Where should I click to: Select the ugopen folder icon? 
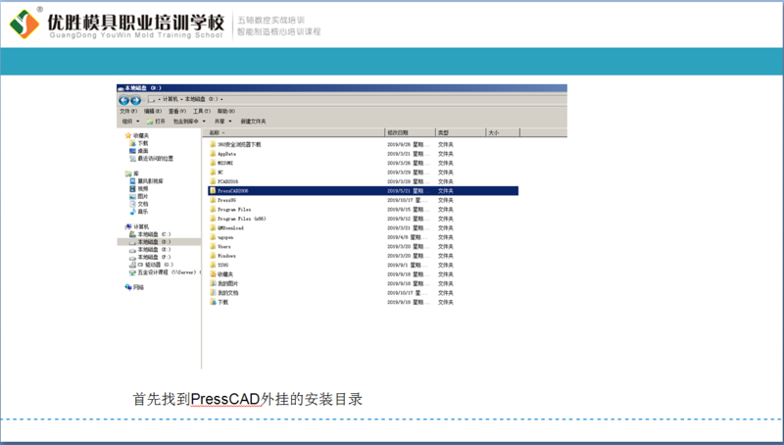click(x=213, y=237)
